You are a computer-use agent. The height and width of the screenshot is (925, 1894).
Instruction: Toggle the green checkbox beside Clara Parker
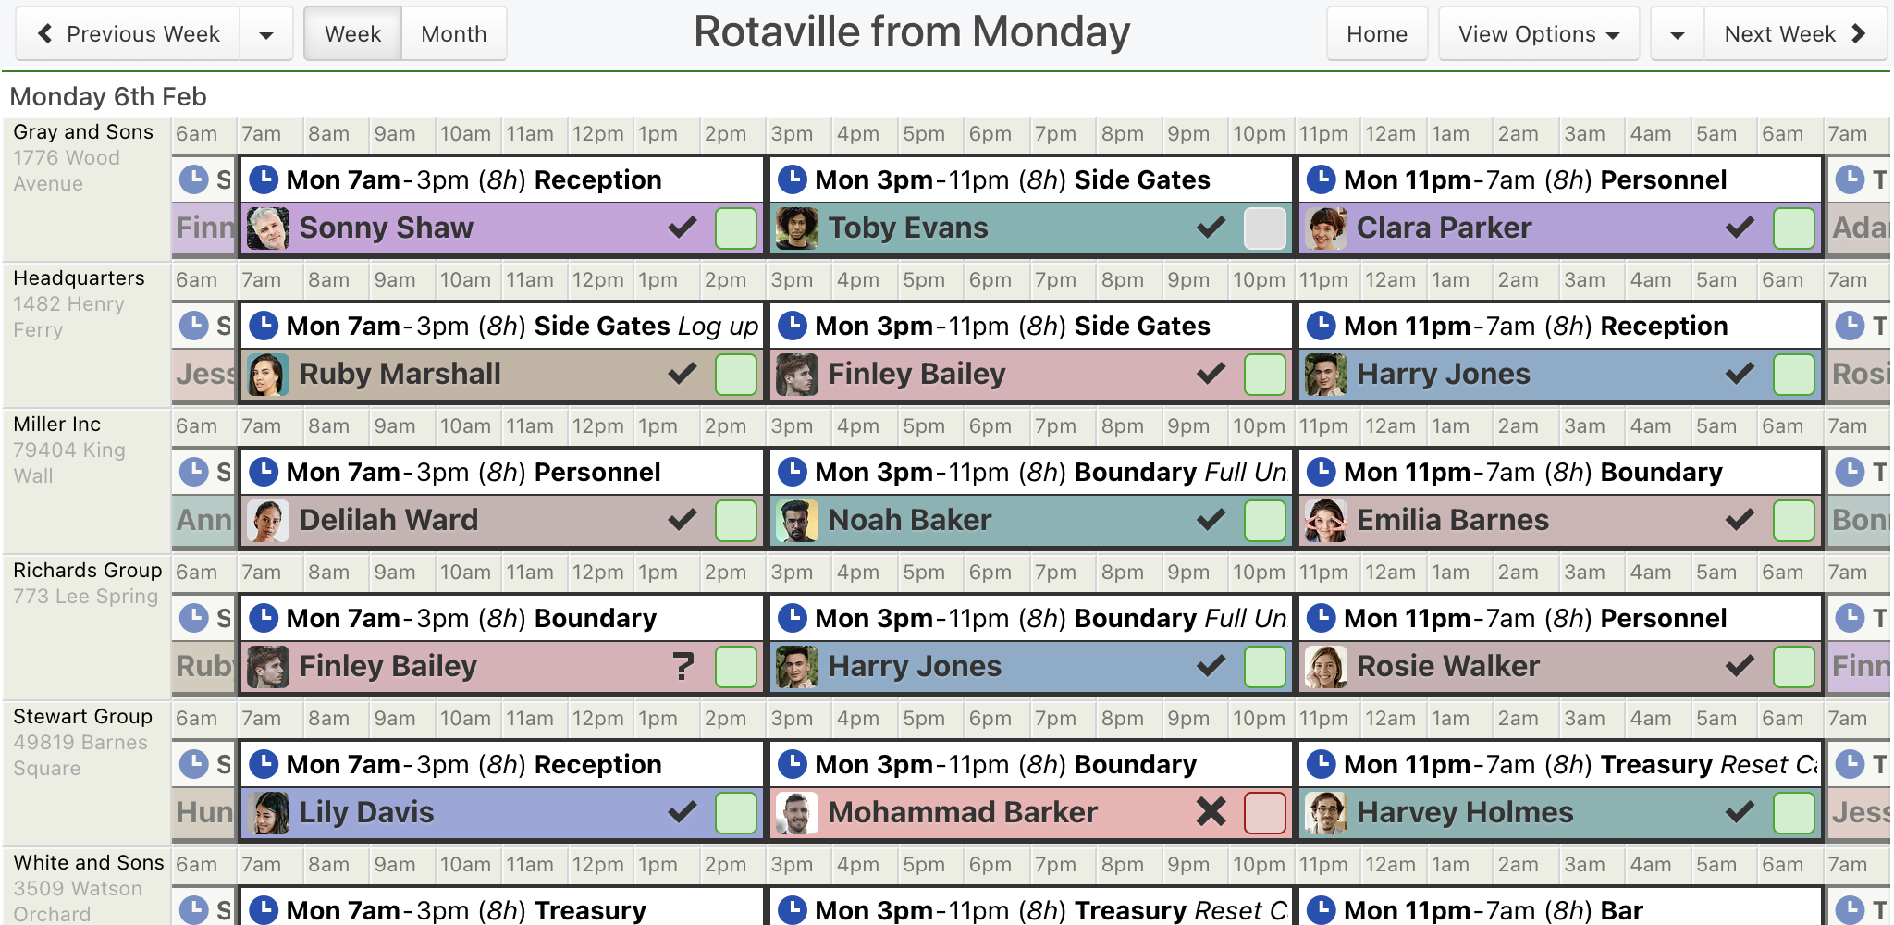1793,228
